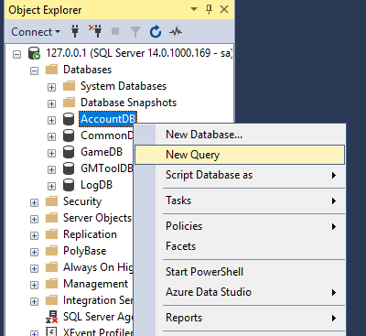Click the Databases folder icon
366x336 pixels.
click(51, 70)
